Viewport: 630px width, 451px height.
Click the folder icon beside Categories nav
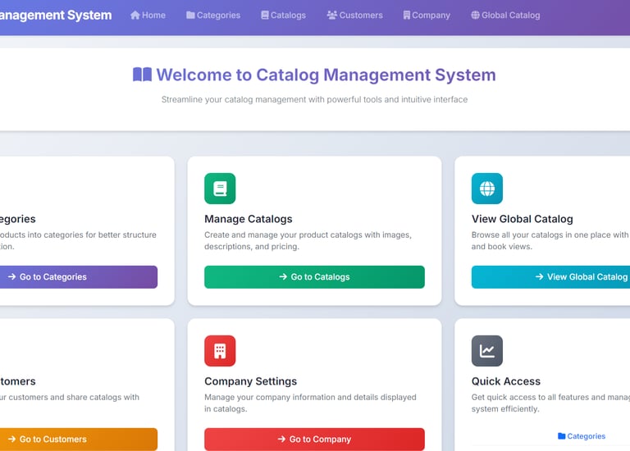click(x=190, y=16)
